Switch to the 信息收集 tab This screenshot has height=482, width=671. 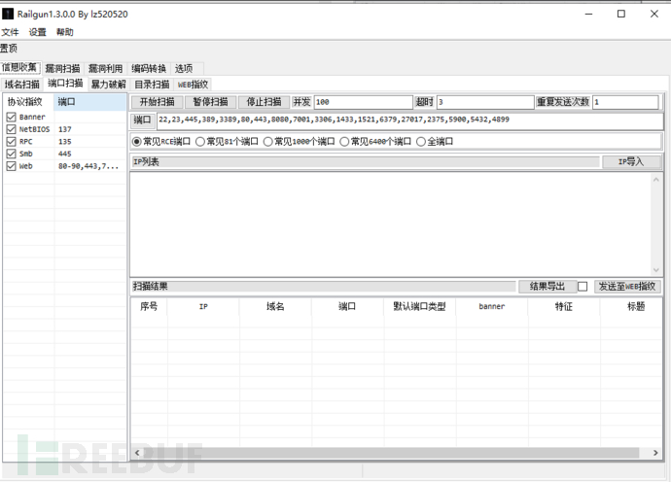[x=19, y=68]
